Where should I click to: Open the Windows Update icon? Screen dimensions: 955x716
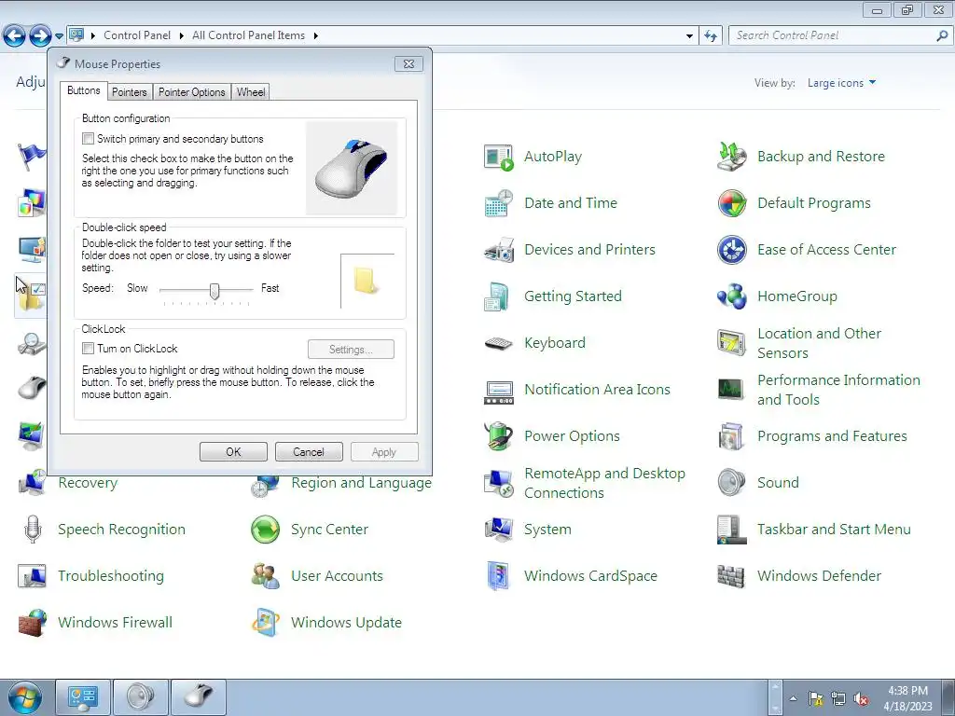265,623
